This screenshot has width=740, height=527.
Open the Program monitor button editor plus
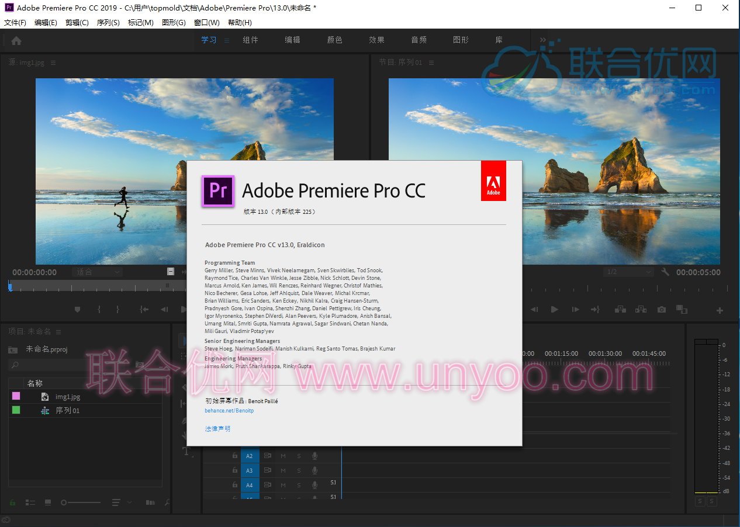(x=720, y=310)
